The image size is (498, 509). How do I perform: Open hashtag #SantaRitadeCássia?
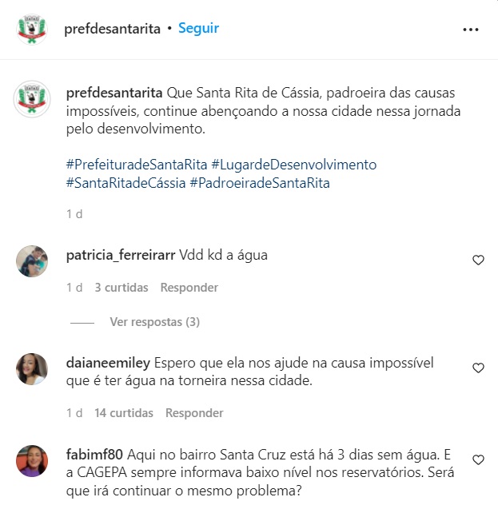pos(126,183)
